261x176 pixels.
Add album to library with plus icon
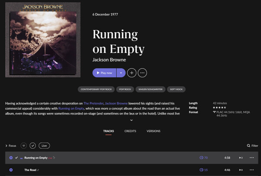coord(132,73)
